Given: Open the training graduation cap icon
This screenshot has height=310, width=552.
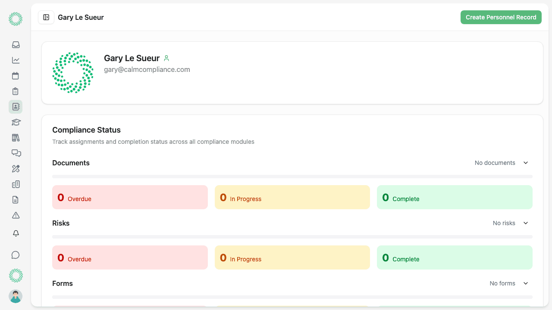Looking at the screenshot, I should 16,122.
